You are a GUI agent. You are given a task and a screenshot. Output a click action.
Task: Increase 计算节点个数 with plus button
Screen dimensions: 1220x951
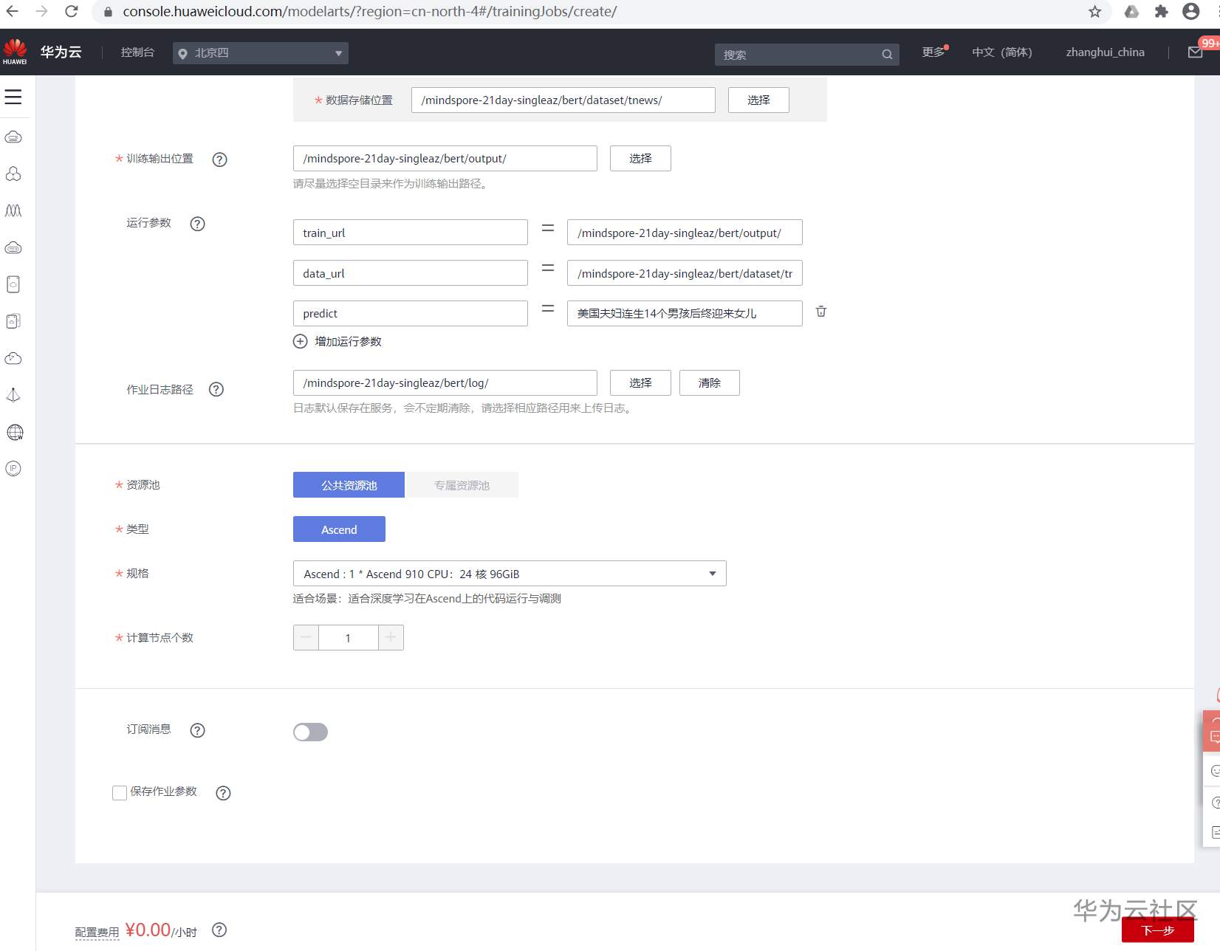pyautogui.click(x=391, y=638)
